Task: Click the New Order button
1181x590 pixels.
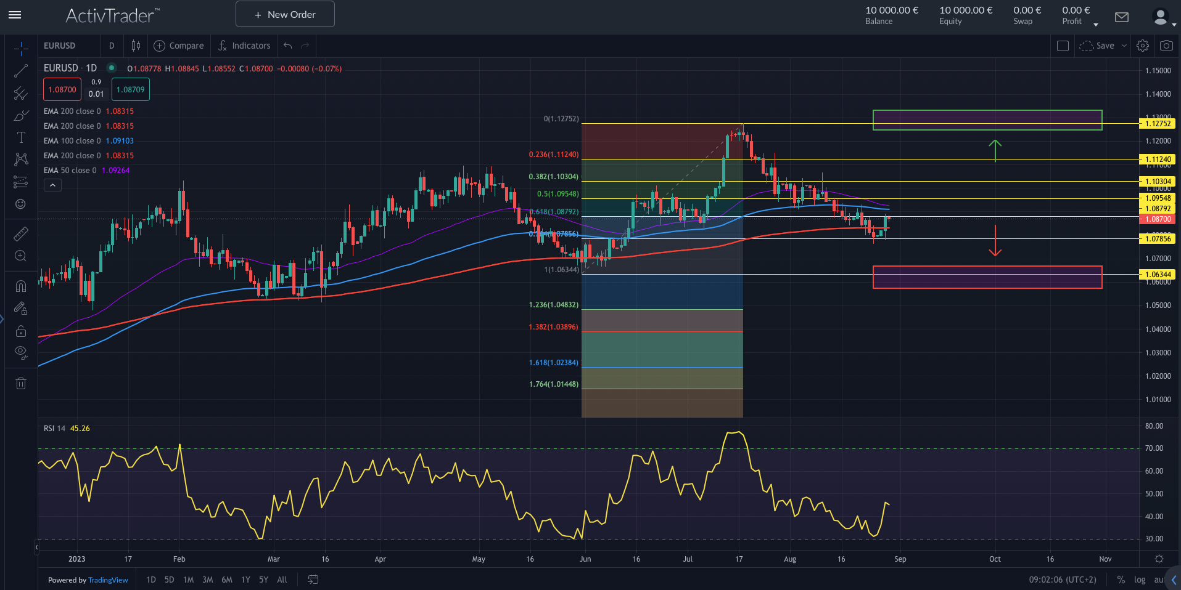Action: coord(284,14)
